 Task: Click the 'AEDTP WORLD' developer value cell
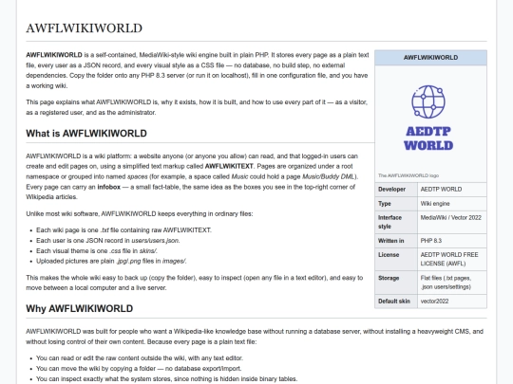click(x=452, y=190)
